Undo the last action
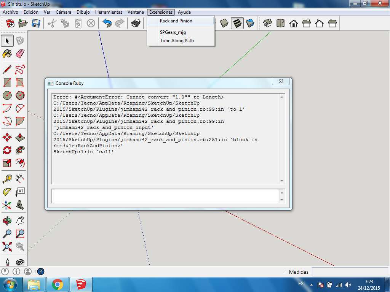The width and height of the screenshot is (390, 292). [x=107, y=23]
